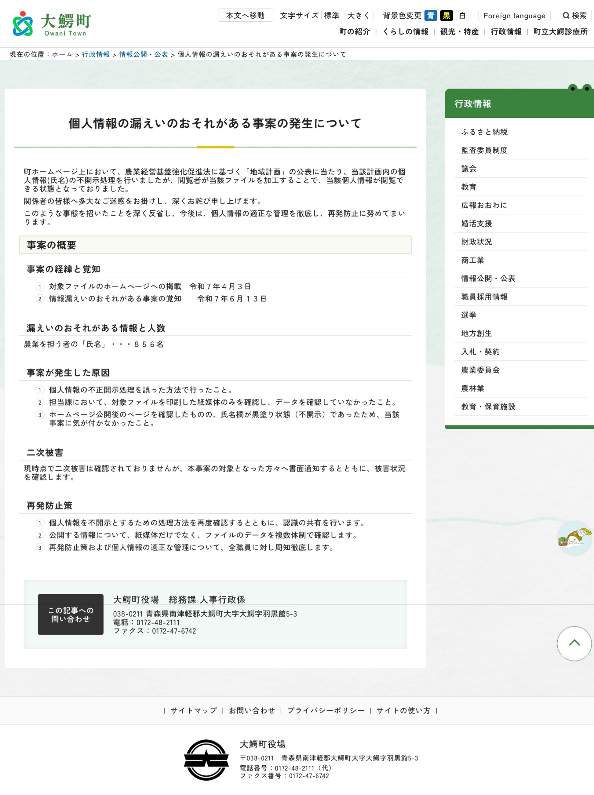Open 商工業 sidebar link
594x795 pixels.
[x=520, y=260]
